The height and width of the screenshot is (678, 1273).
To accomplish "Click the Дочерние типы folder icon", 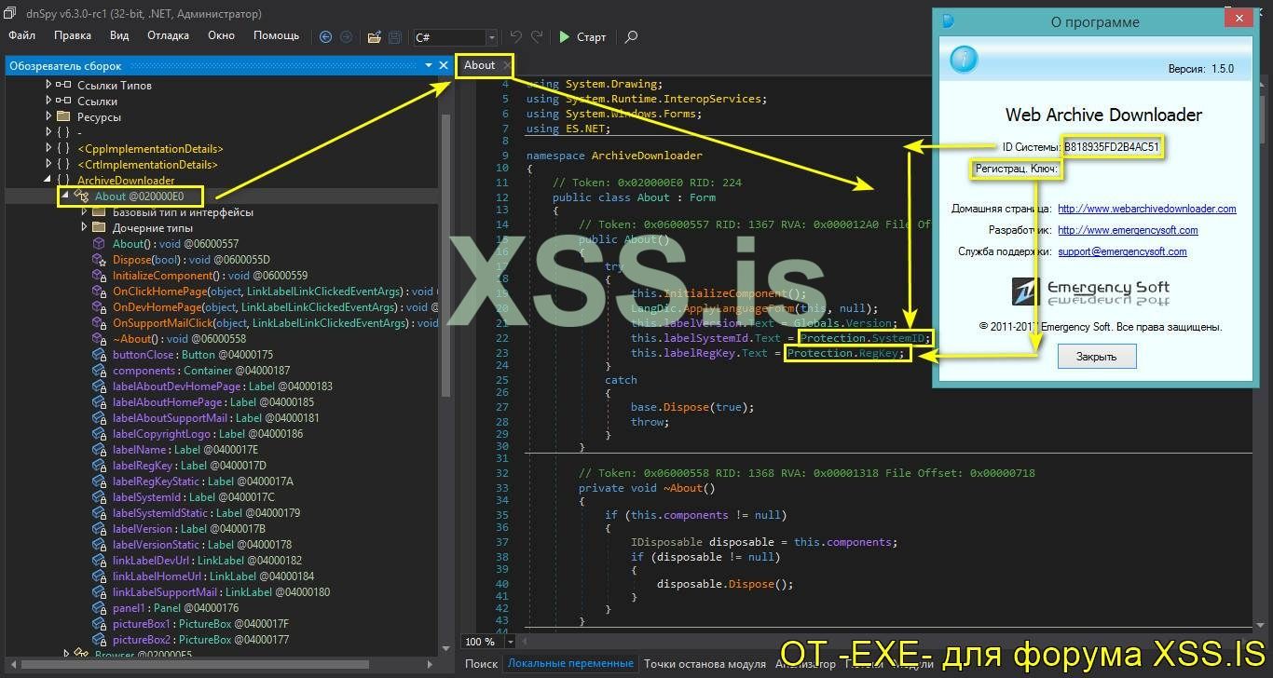I will tap(99, 228).
